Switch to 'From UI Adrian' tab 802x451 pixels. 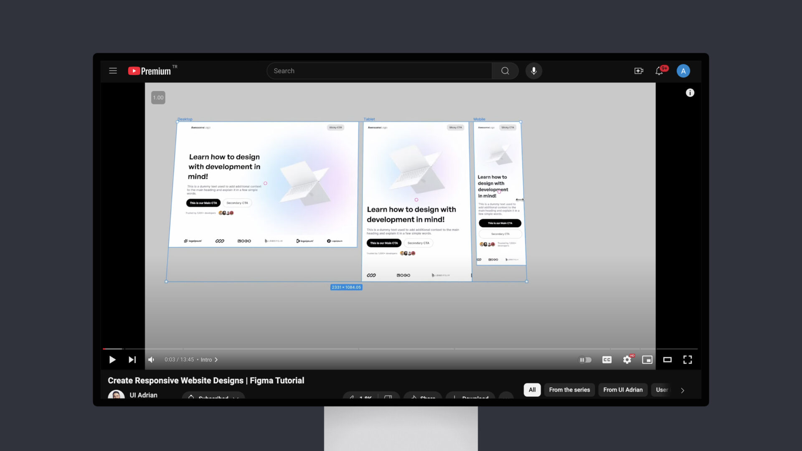(x=622, y=389)
